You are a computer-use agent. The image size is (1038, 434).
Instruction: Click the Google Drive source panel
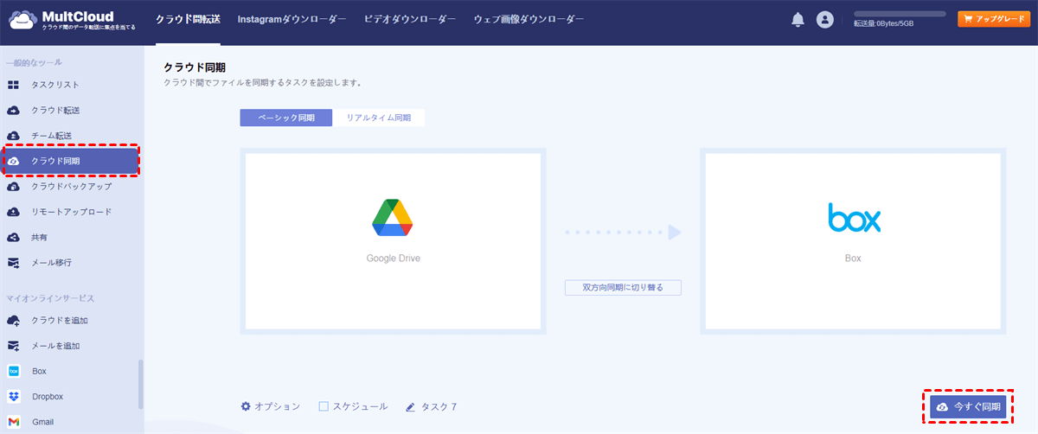[x=393, y=241]
